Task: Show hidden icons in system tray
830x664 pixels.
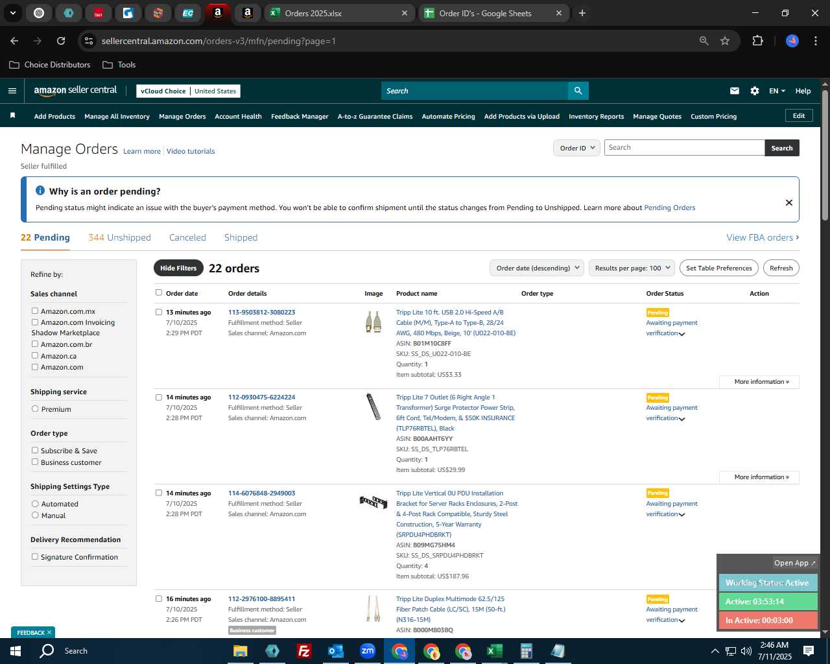Action: pyautogui.click(x=715, y=651)
